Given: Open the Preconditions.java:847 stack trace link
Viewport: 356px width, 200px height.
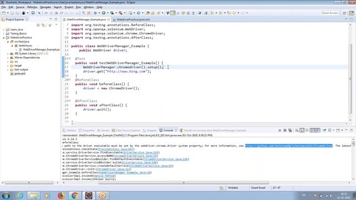Looking at the screenshot, I should 116,149.
